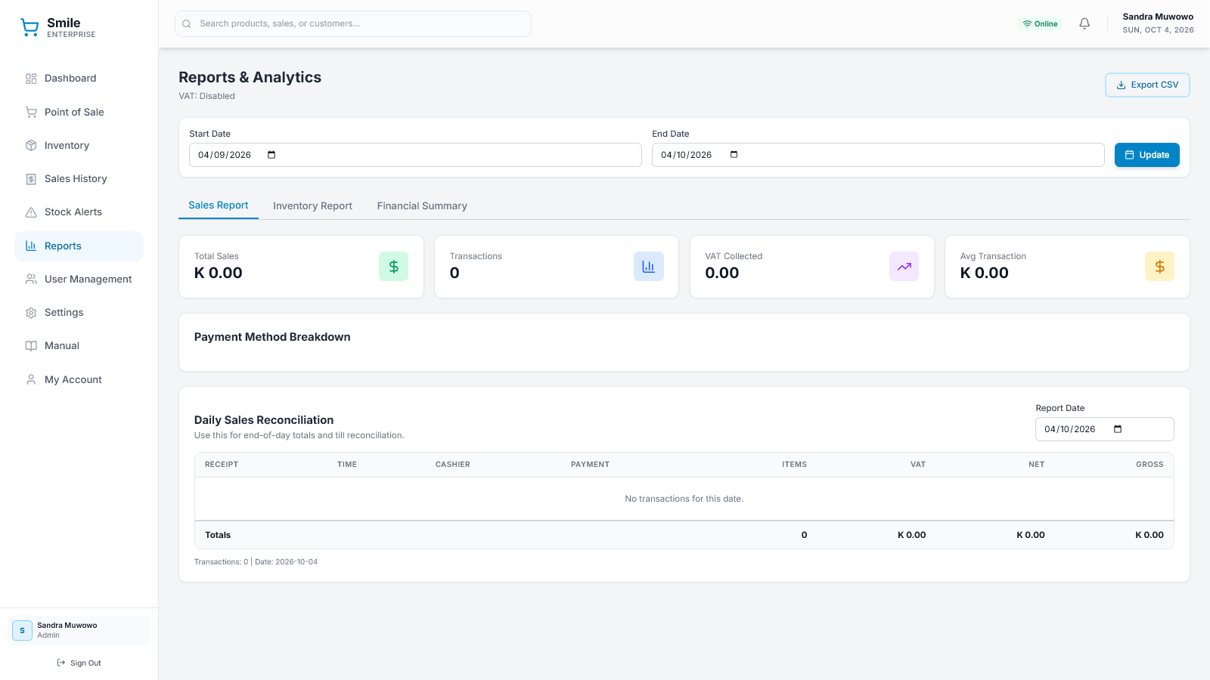Click the green dollar Total Sales icon

393,267
